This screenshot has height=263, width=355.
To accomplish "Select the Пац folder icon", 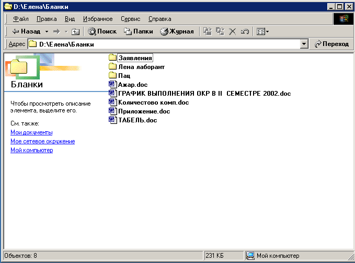I will [x=112, y=75].
